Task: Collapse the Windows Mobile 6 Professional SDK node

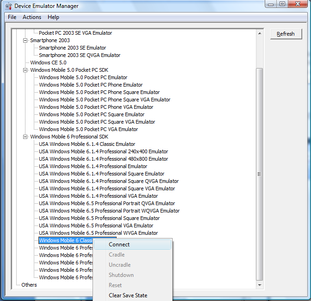Action: point(25,137)
